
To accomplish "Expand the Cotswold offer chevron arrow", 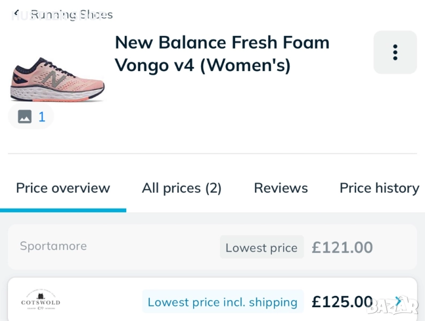I will coord(398,301).
